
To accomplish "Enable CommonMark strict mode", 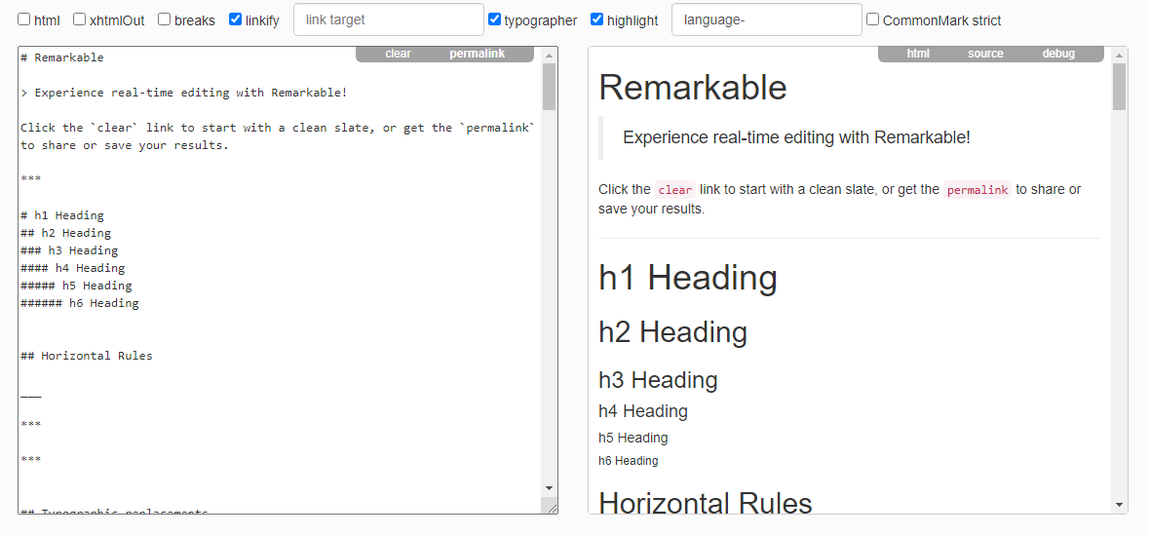I will (873, 19).
